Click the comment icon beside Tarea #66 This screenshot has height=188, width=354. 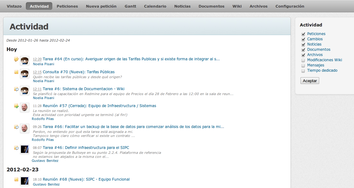[16, 127]
